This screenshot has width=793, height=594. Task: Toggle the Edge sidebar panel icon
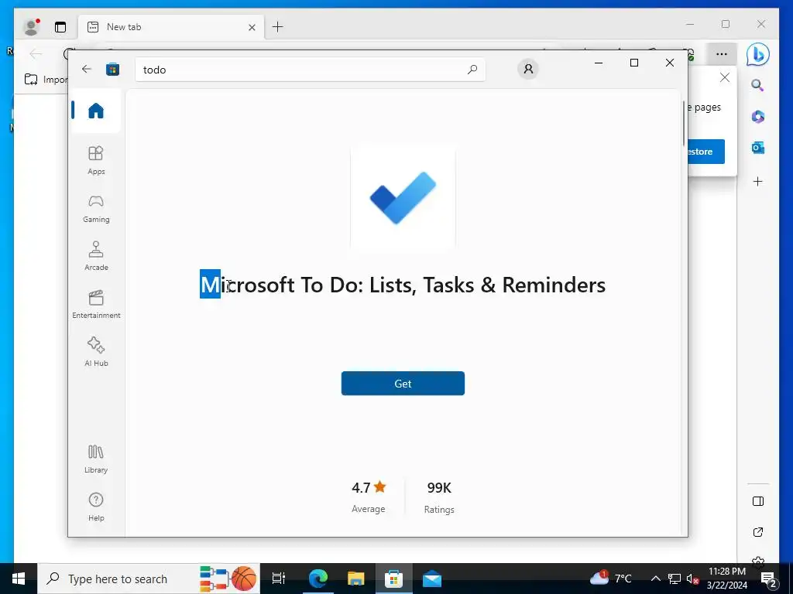coord(757,501)
